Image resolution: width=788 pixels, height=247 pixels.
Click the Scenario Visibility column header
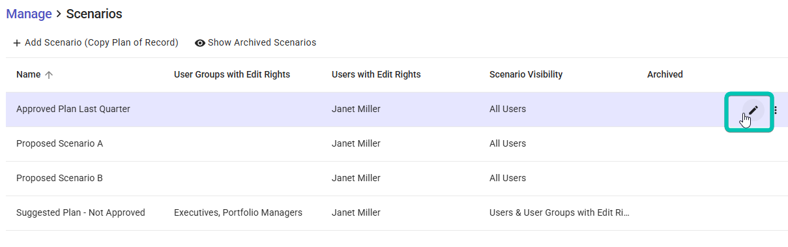(526, 74)
